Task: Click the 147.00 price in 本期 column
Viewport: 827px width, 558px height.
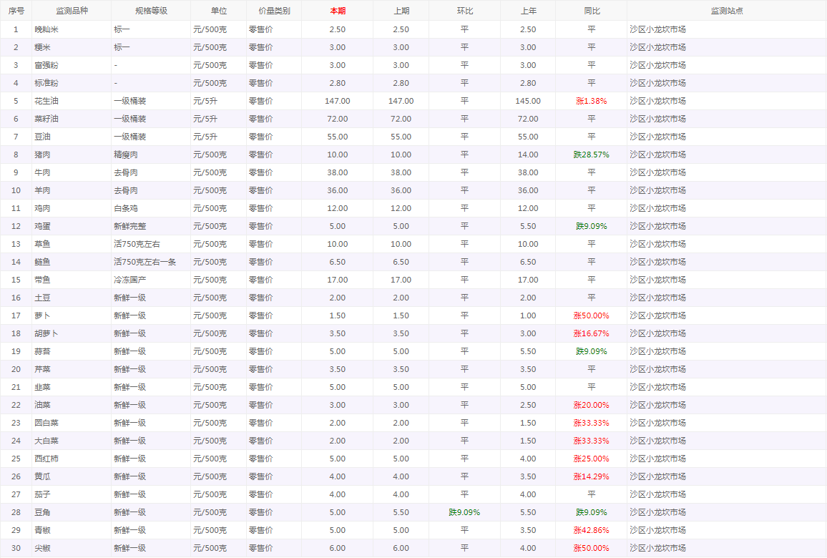Action: click(x=337, y=101)
